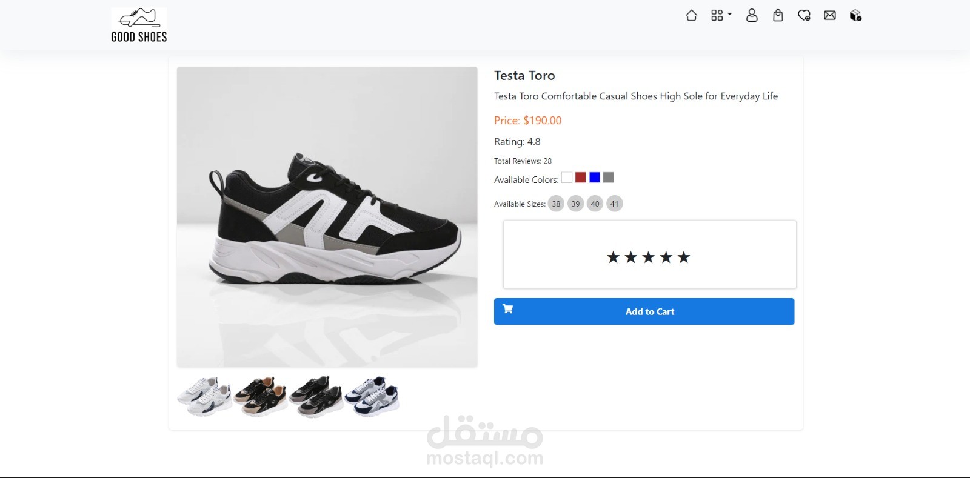970x478 pixels.
Task: Select the red color swatch
Action: (581, 178)
